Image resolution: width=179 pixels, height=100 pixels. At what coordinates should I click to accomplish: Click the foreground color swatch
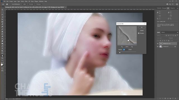2,65
